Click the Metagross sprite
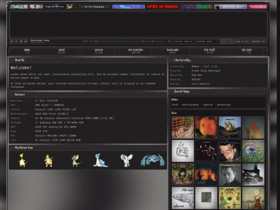This screenshot has width=280, height=210. coord(152,160)
